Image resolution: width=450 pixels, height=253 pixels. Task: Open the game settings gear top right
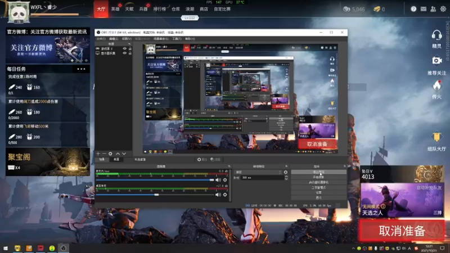tap(443, 9)
